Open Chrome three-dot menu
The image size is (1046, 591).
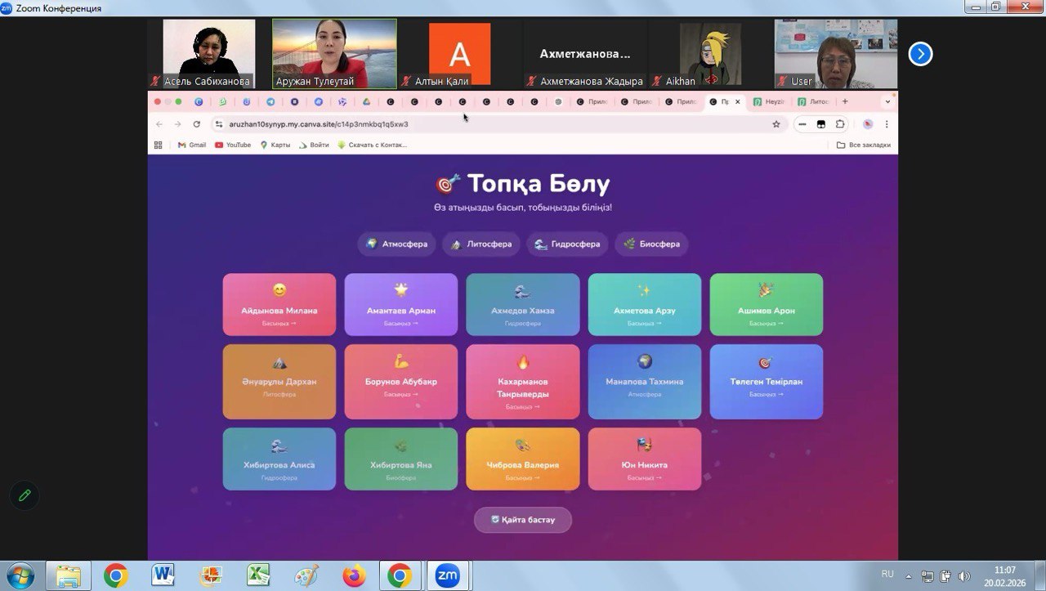[887, 124]
